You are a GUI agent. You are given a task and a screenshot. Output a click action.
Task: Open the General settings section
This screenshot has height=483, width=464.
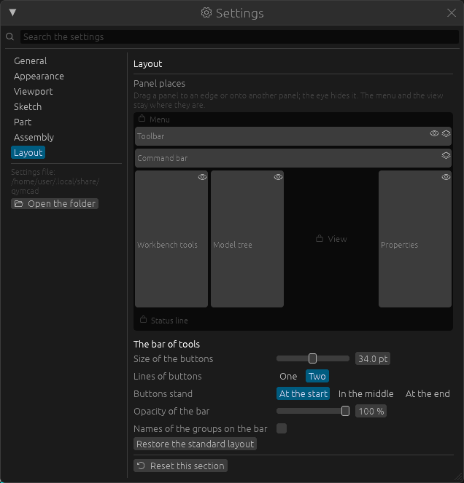pyautogui.click(x=30, y=60)
